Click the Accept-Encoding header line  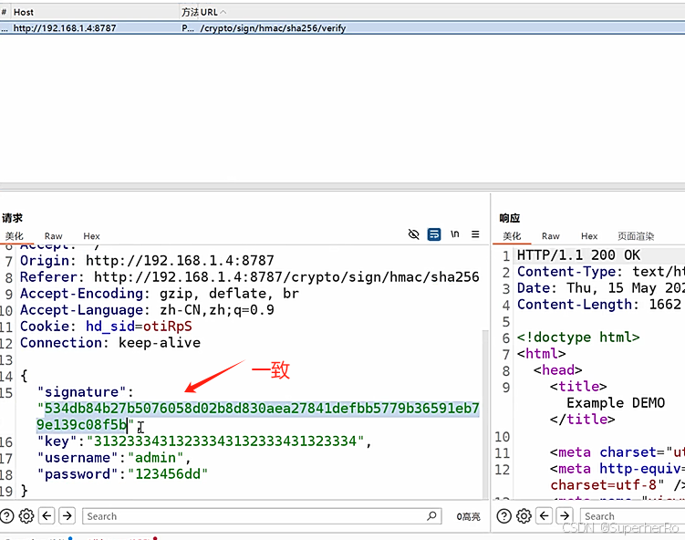coord(160,293)
